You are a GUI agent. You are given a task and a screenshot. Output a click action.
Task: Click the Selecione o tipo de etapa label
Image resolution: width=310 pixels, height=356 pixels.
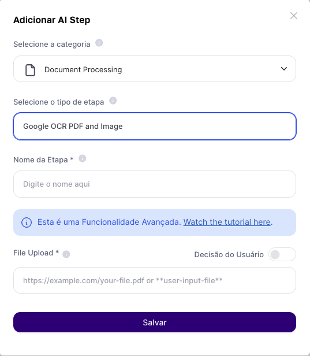(58, 102)
